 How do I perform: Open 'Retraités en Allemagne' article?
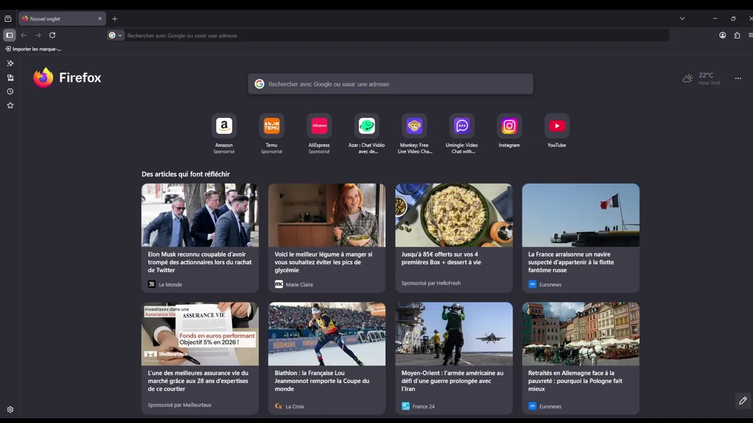coord(581,358)
